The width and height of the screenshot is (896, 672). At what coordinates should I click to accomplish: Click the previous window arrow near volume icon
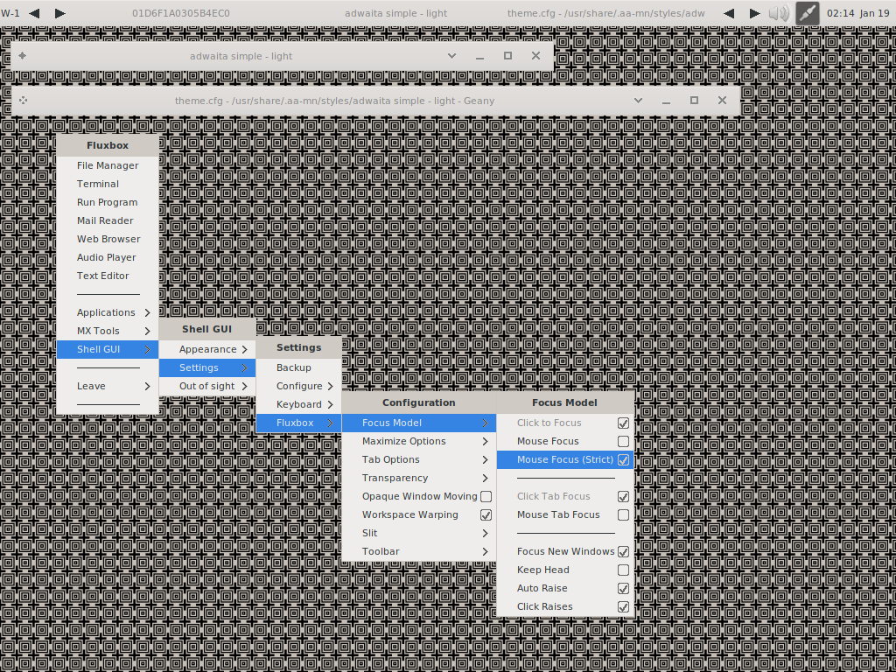[729, 13]
